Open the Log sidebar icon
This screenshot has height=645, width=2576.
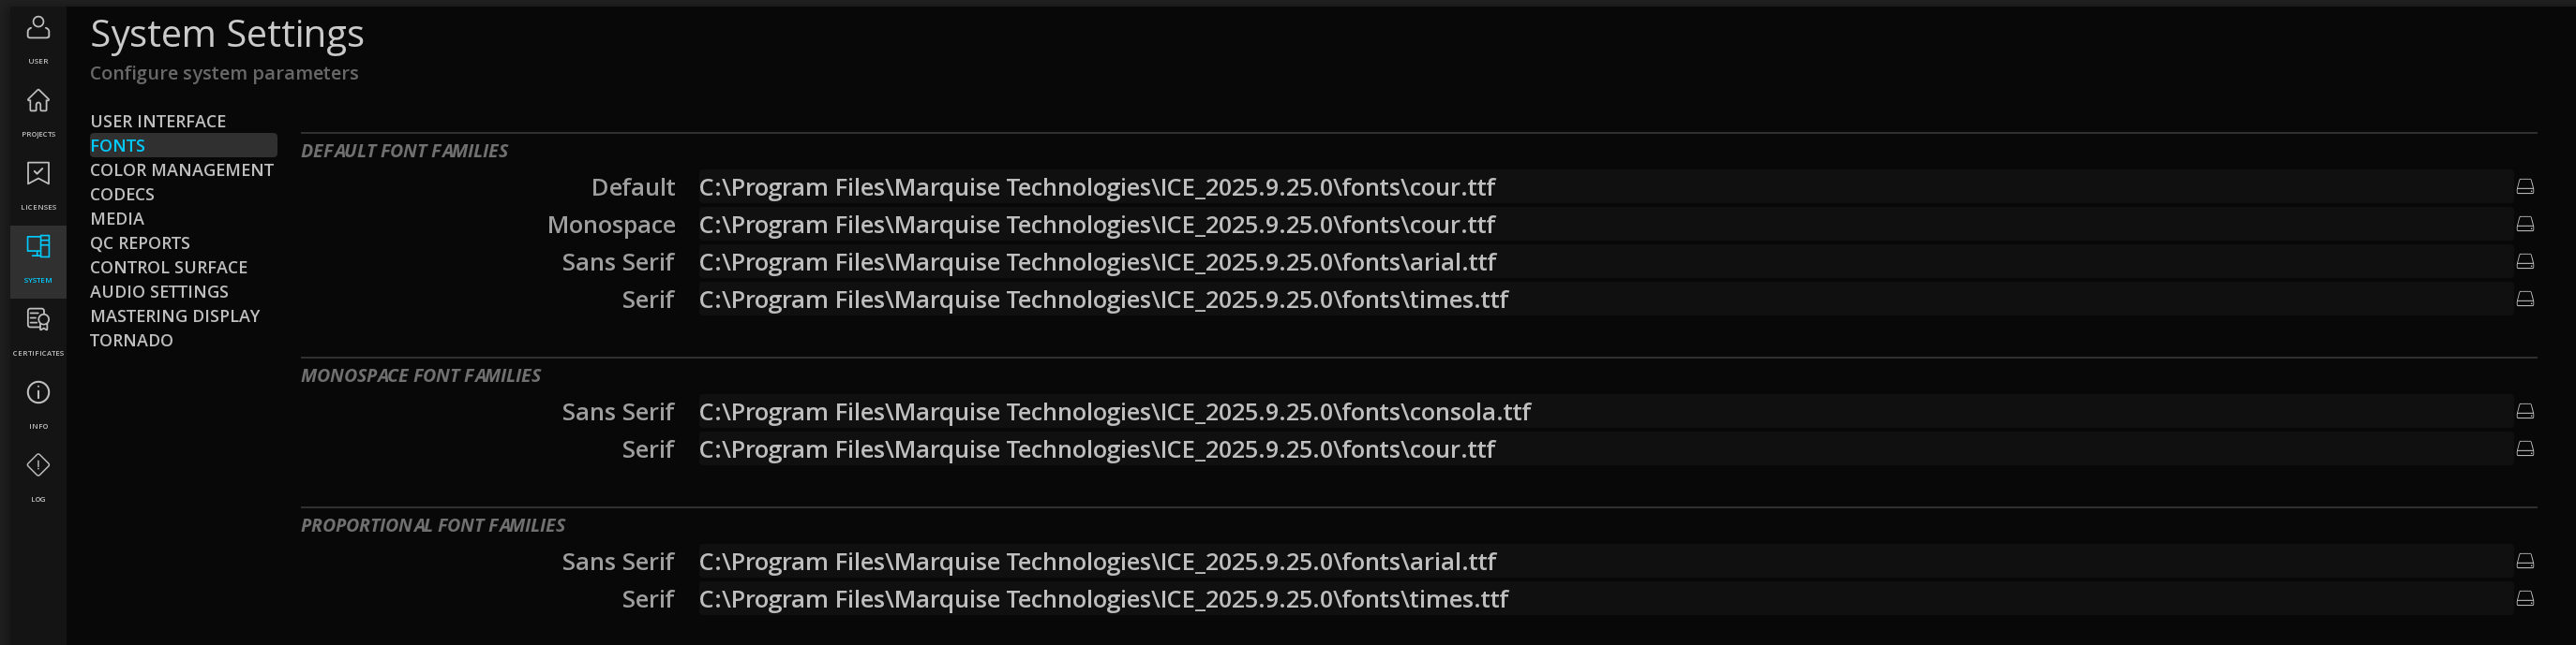point(38,465)
